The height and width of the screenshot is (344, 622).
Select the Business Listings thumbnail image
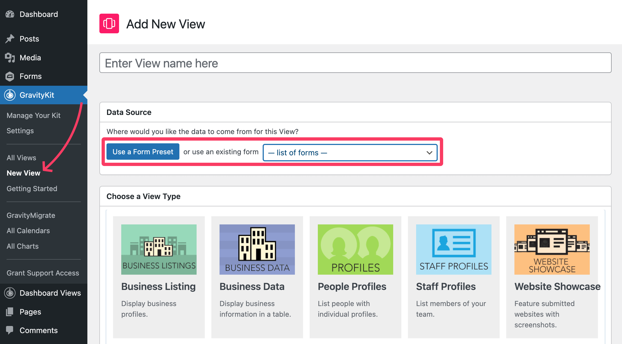coord(159,250)
